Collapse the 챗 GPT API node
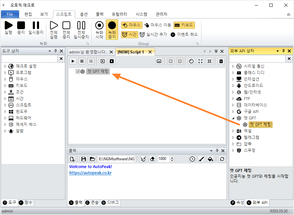The width and height of the screenshot is (294, 215). 233,118
